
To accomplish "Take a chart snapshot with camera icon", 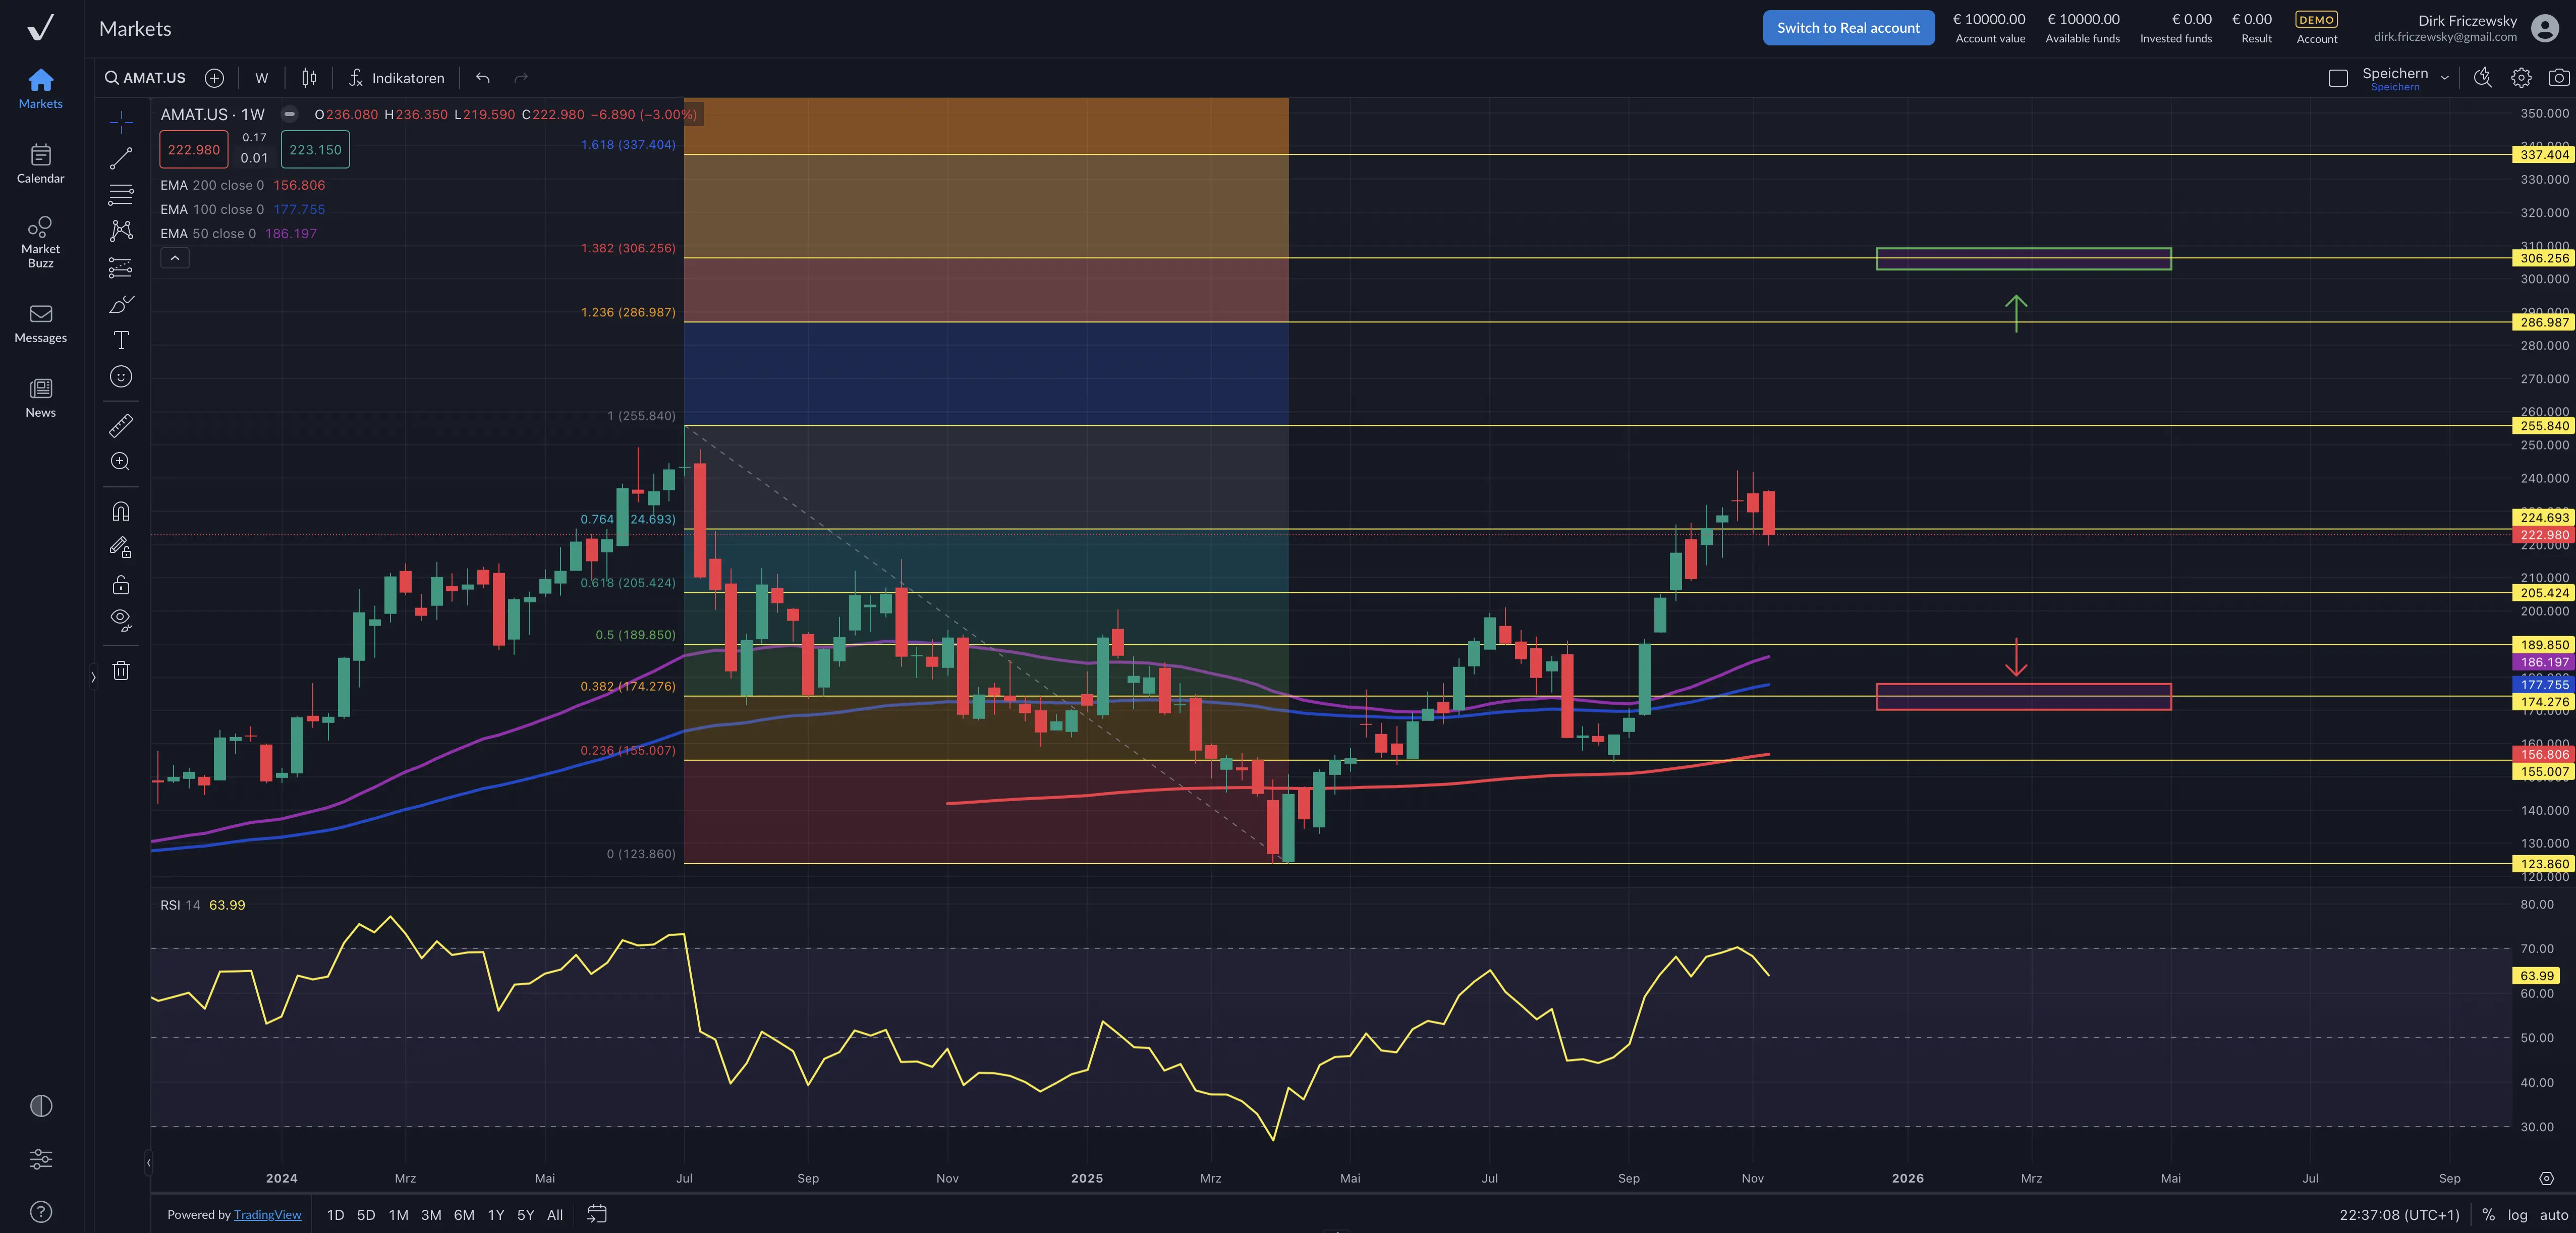I will pyautogui.click(x=2558, y=78).
